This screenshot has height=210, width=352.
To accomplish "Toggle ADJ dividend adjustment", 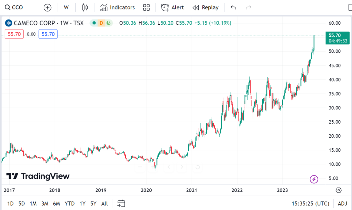I will (x=342, y=203).
